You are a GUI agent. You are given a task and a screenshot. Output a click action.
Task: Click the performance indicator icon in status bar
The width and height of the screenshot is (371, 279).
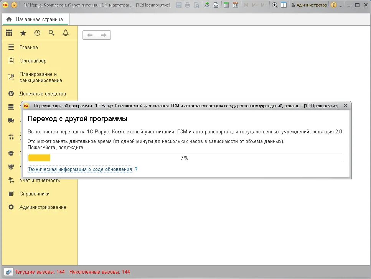click(x=8, y=272)
